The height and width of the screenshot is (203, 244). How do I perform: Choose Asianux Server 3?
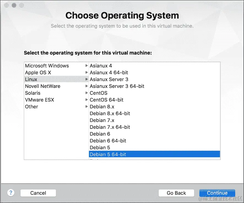(154, 79)
